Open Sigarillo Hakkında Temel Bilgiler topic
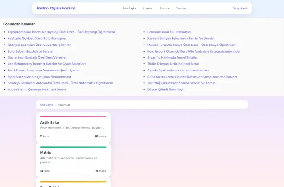Screen dimensions: 284x187 [x=173, y=57]
